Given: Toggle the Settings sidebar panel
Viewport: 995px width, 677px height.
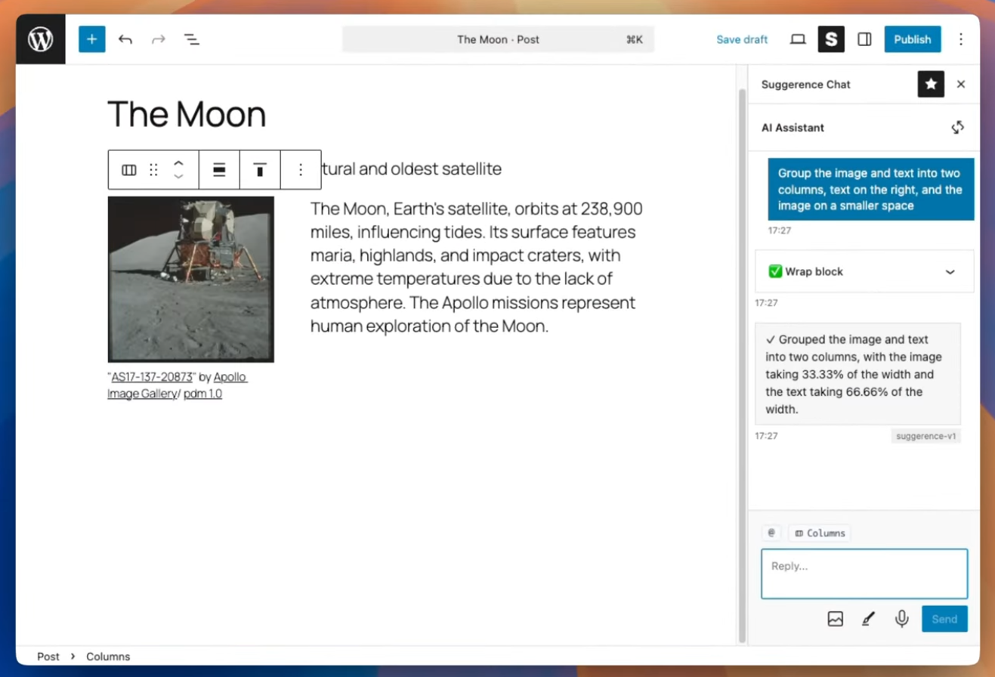Looking at the screenshot, I should (865, 39).
